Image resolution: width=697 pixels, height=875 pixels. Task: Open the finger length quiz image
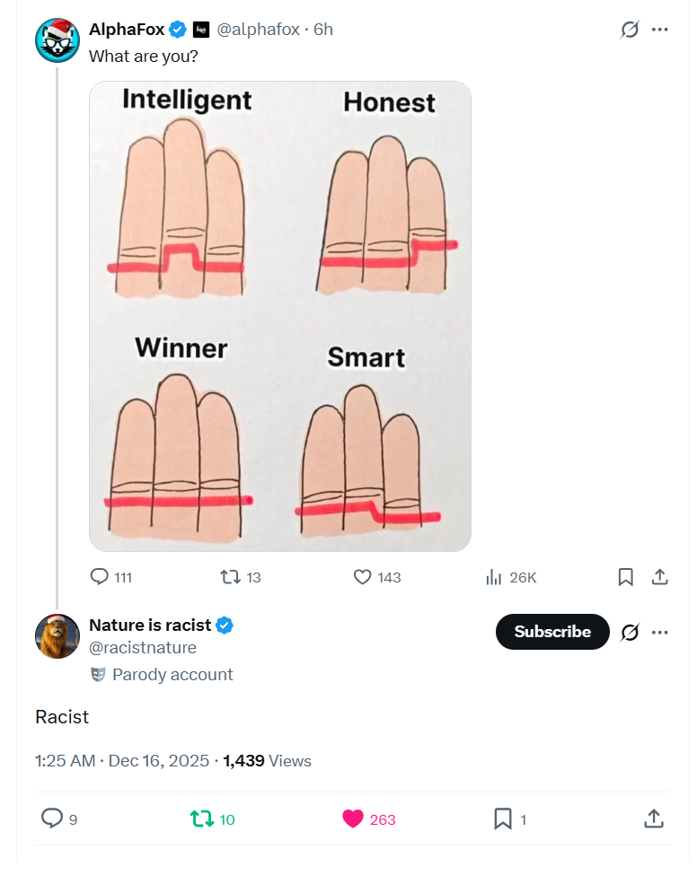pos(280,316)
